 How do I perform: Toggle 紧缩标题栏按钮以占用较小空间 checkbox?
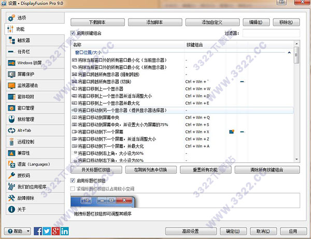coord(73,189)
